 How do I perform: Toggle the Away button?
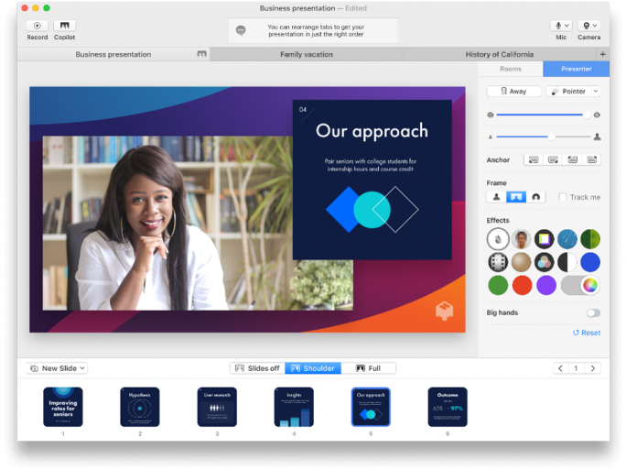pos(513,91)
